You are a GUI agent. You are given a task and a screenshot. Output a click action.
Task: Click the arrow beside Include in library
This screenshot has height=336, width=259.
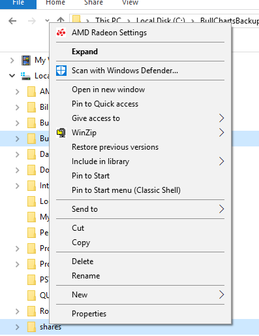pyautogui.click(x=221, y=161)
